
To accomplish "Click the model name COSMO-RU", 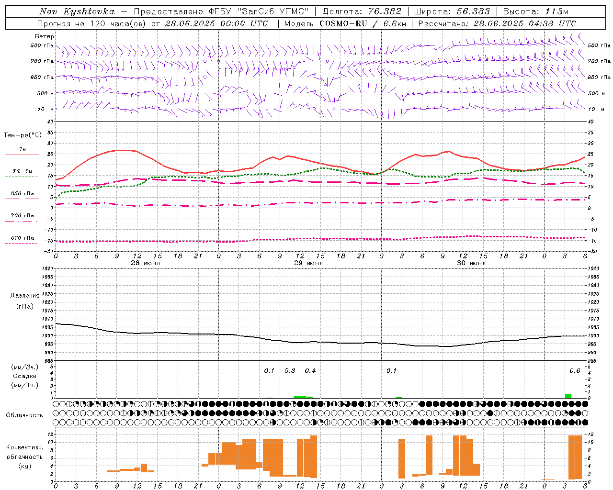I will click(x=344, y=23).
